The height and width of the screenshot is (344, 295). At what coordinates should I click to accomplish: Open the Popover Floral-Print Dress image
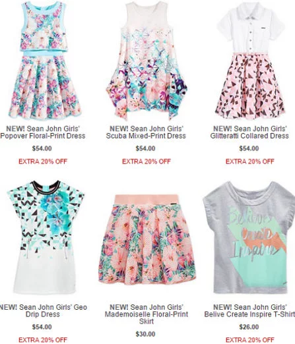(x=44, y=61)
